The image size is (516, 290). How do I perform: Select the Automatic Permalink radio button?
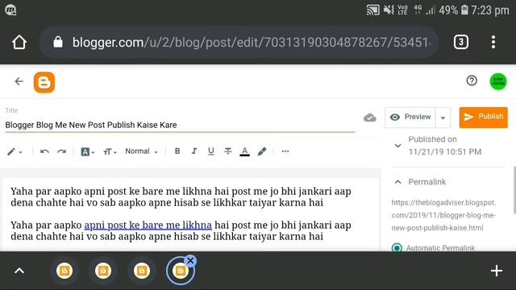click(397, 248)
